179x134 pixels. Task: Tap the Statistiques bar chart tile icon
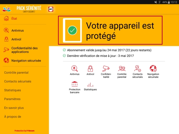(90, 85)
